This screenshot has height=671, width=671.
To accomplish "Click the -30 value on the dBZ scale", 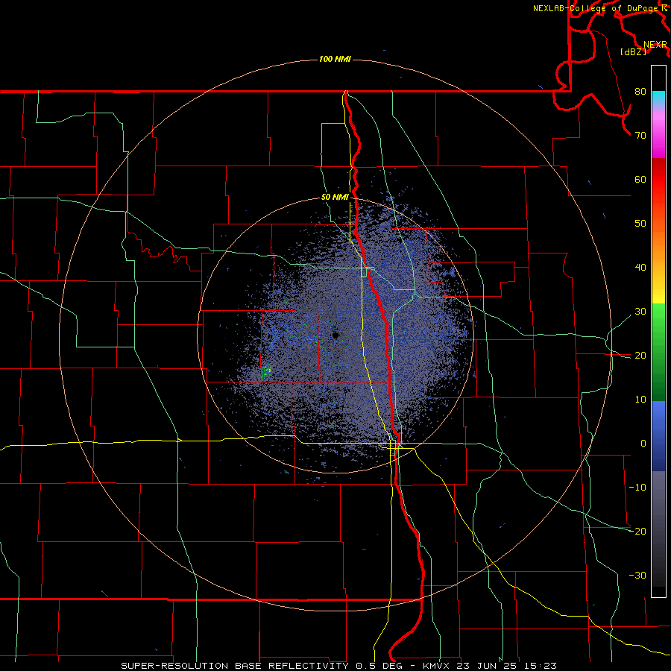I will [637, 575].
